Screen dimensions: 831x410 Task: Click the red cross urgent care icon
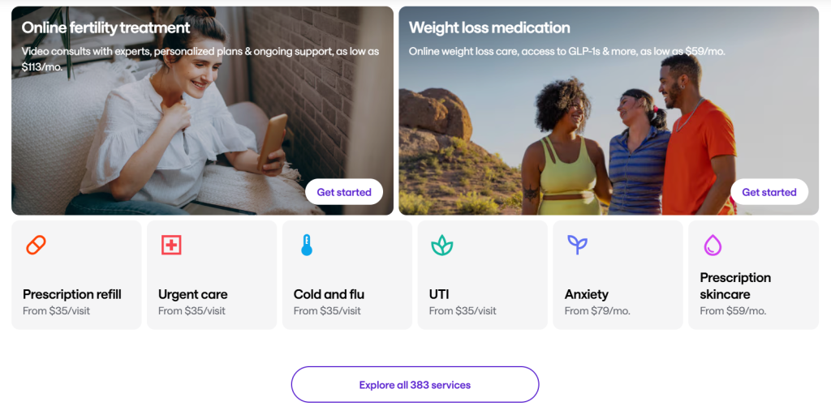coord(171,245)
